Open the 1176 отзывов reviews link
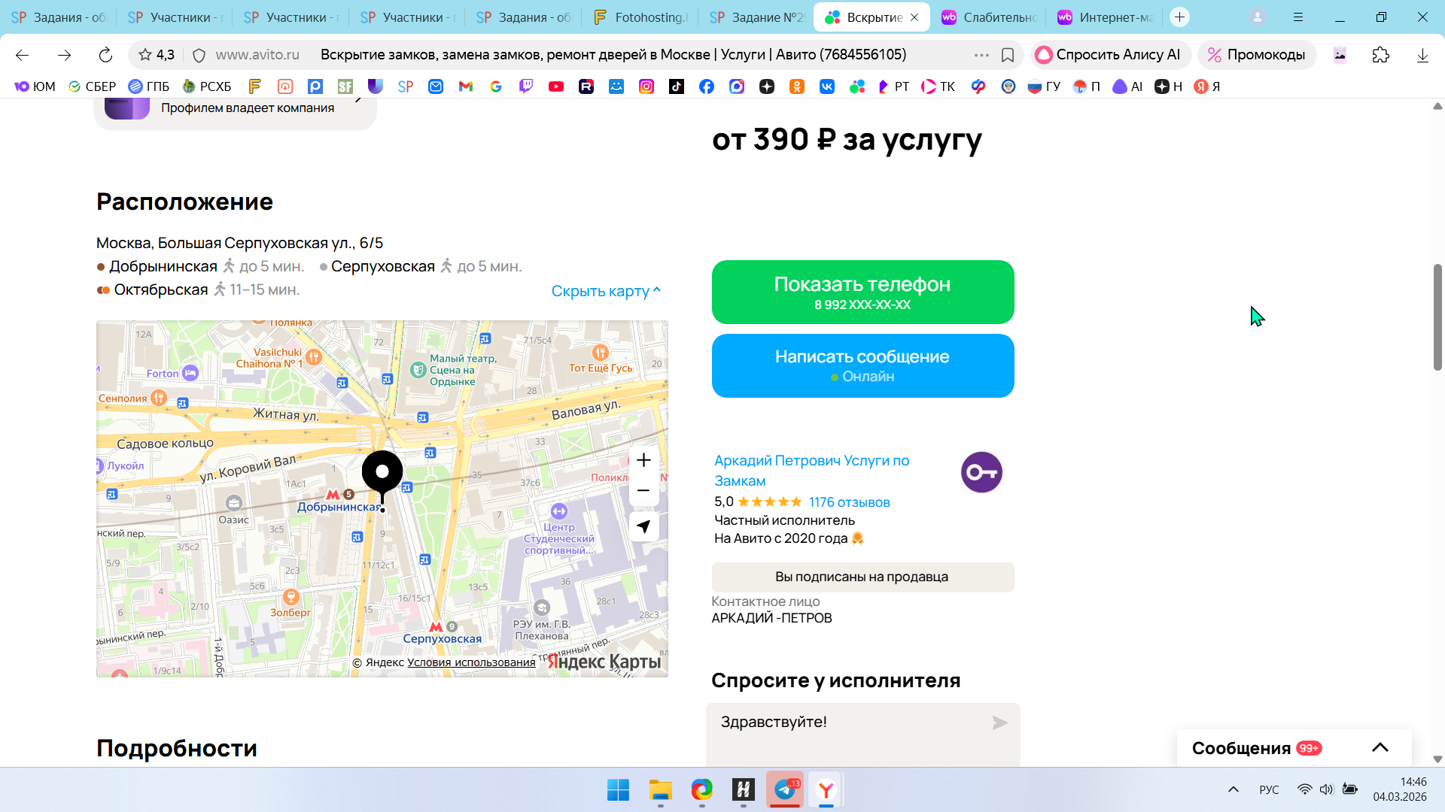The image size is (1445, 812). click(x=849, y=502)
